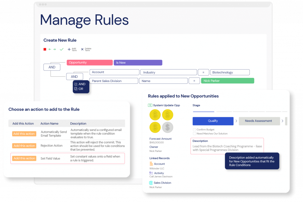303x203 pixels.
Task: Click the Wikinder LLC account name
Action: pyautogui.click(x=157, y=168)
